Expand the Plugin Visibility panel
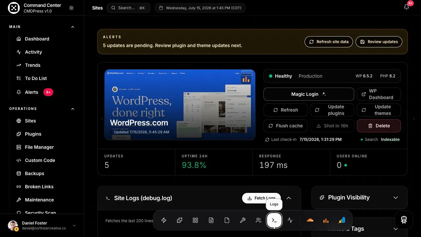Screen dimensions: 421x237 coord(396,197)
